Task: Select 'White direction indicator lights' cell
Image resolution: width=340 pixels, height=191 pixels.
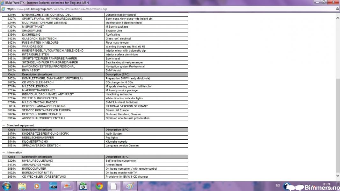Action: (146, 98)
